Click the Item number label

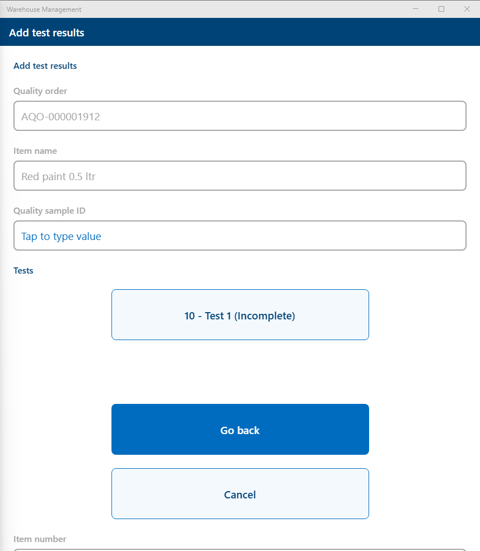pos(40,539)
